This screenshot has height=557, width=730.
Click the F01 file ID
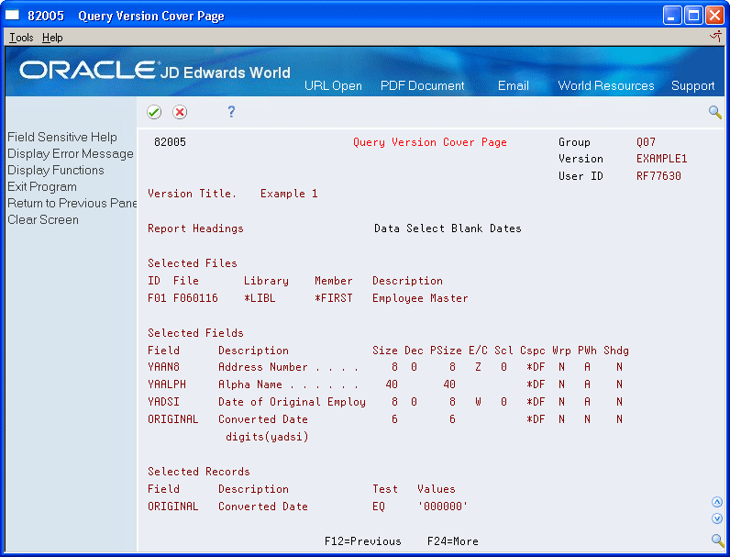click(x=157, y=298)
